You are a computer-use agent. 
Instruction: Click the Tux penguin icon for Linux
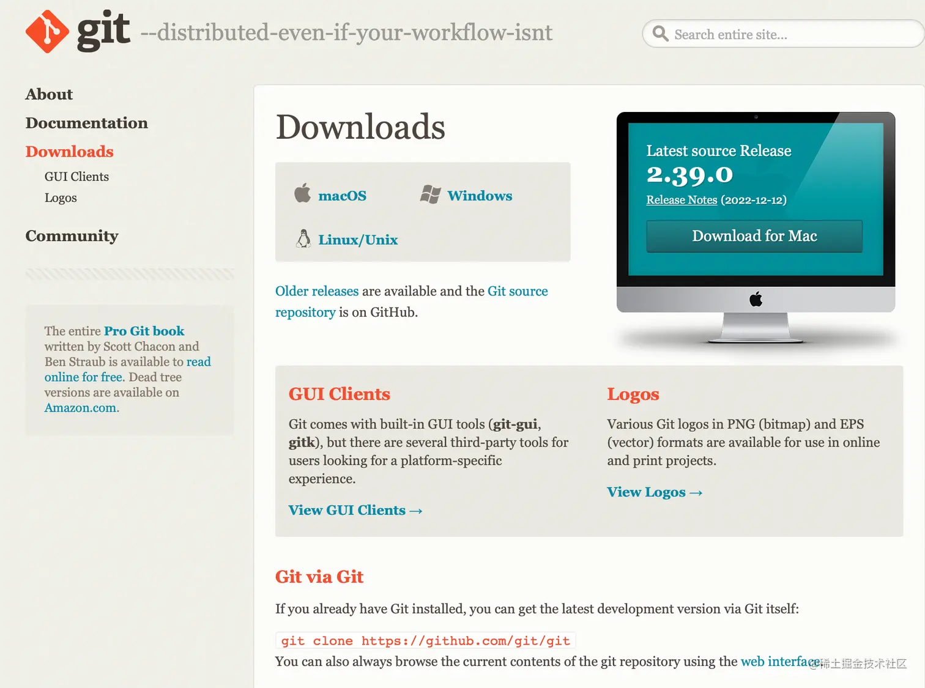pyautogui.click(x=303, y=239)
